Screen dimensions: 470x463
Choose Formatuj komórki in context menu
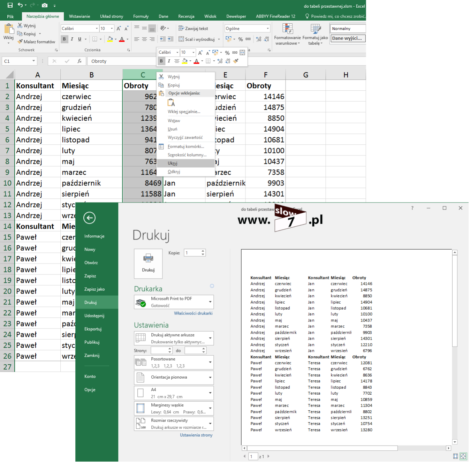tap(186, 146)
